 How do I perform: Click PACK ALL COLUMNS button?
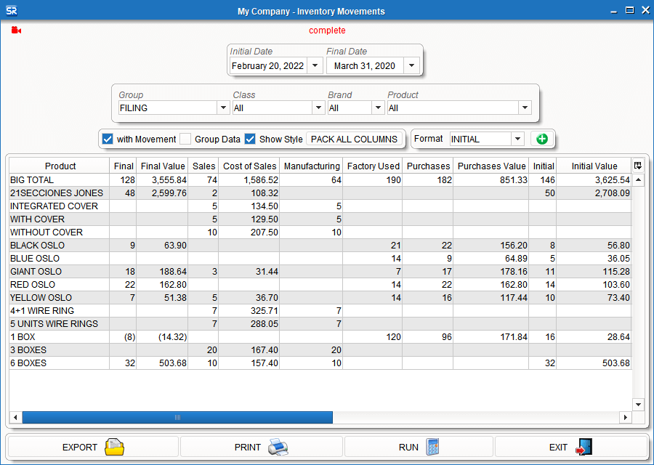[354, 139]
